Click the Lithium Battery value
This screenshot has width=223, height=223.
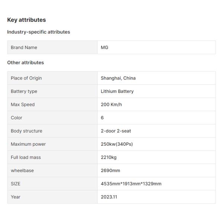(x=117, y=91)
